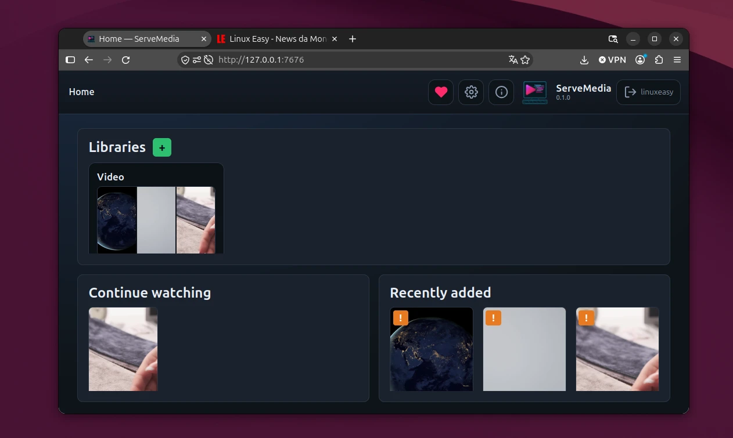Image resolution: width=733 pixels, height=438 pixels.
Task: Toggle the browser sidebar panel
Action: 70,60
